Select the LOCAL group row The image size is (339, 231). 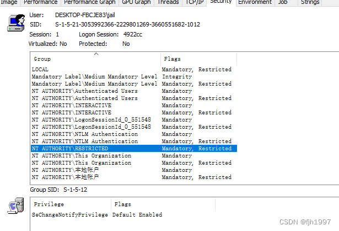pos(134,69)
